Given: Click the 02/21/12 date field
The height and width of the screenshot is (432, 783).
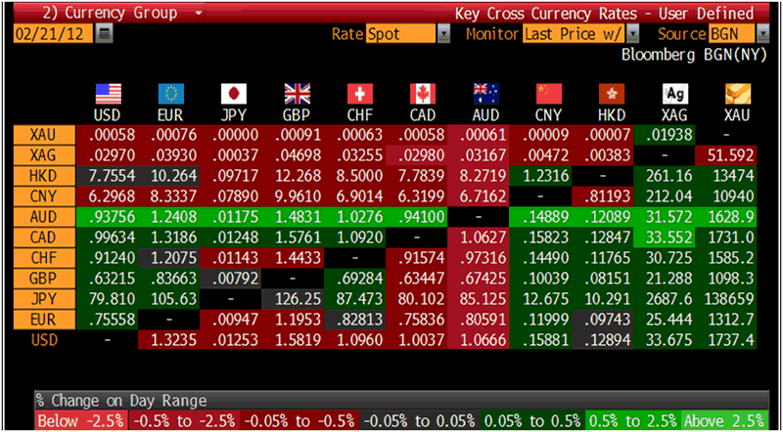Looking at the screenshot, I should (54, 34).
